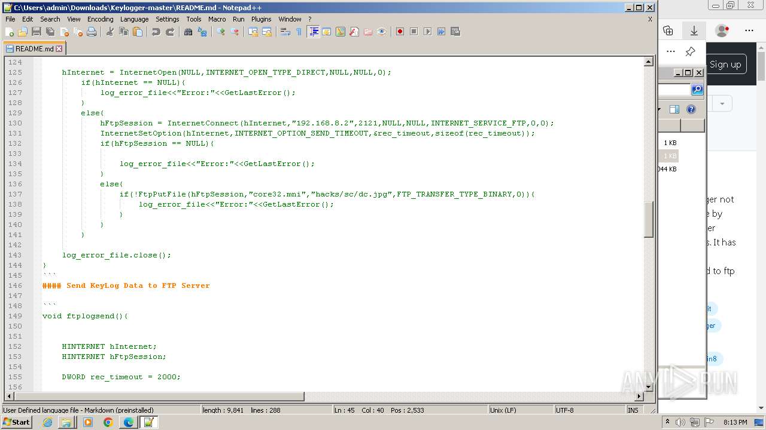
Task: Open a file using the toolbar Open icon
Action: click(23, 32)
